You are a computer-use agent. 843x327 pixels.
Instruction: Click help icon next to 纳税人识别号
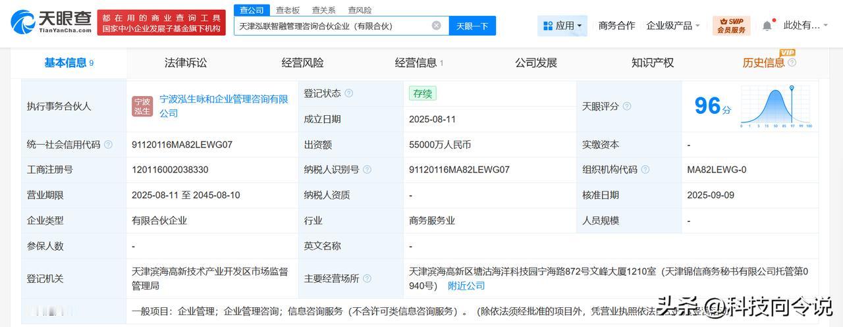pos(367,170)
